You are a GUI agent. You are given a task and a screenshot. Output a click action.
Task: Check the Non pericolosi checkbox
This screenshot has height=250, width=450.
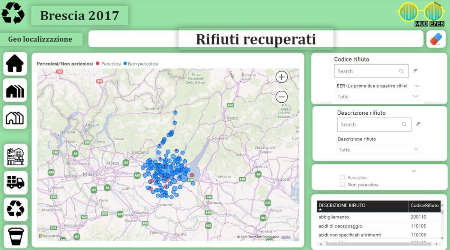[342, 184]
